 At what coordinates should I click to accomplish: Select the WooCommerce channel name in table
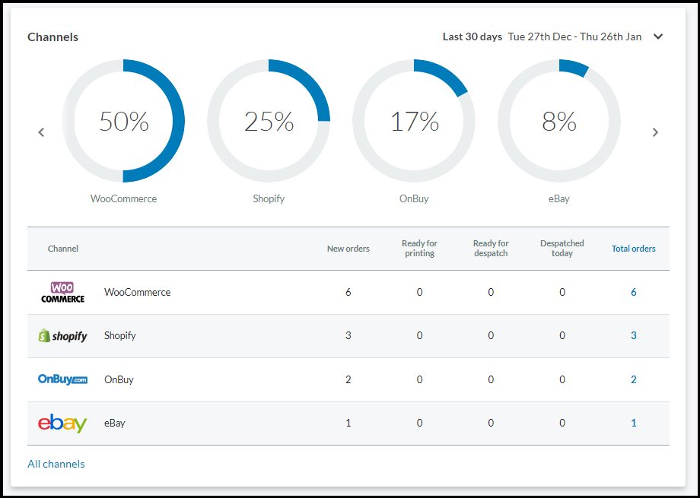coord(138,292)
